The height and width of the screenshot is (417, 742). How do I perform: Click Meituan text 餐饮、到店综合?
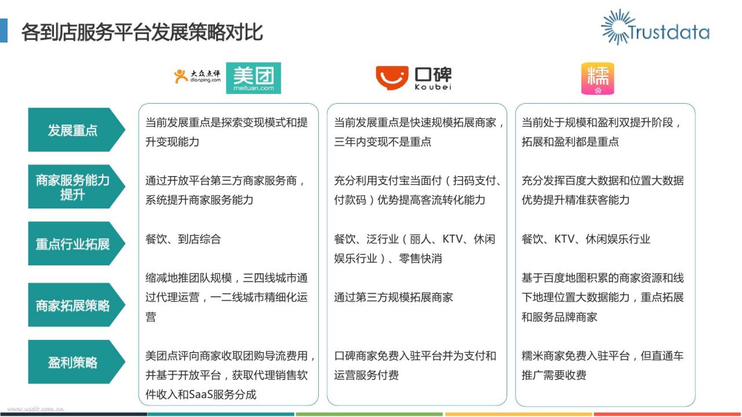(x=183, y=239)
